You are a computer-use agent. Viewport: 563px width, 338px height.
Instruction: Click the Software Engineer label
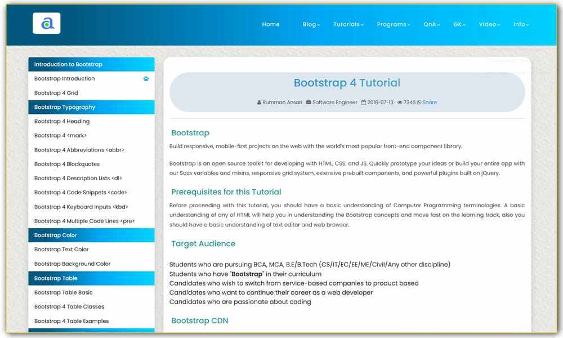coord(334,103)
